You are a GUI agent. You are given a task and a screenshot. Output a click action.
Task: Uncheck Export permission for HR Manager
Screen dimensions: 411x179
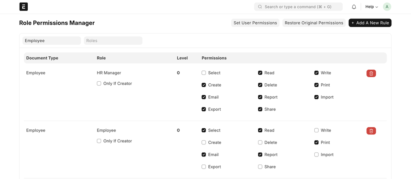point(204,109)
